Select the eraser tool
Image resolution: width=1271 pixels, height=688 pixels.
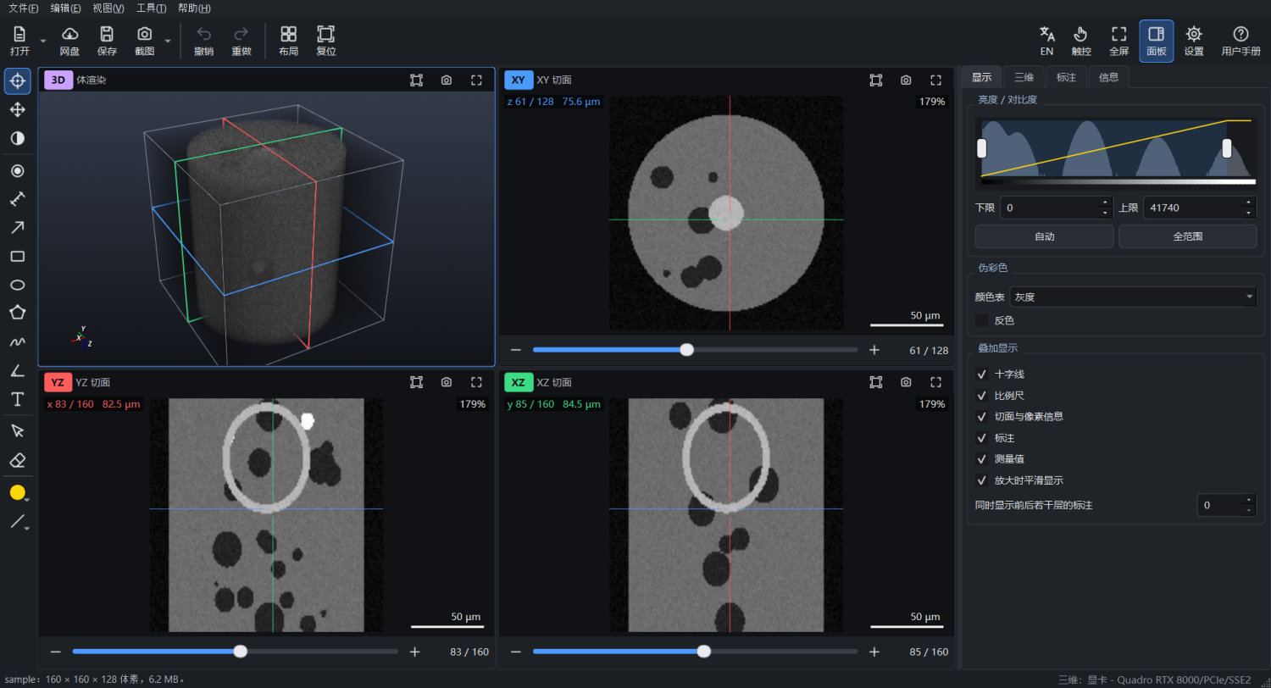click(17, 459)
